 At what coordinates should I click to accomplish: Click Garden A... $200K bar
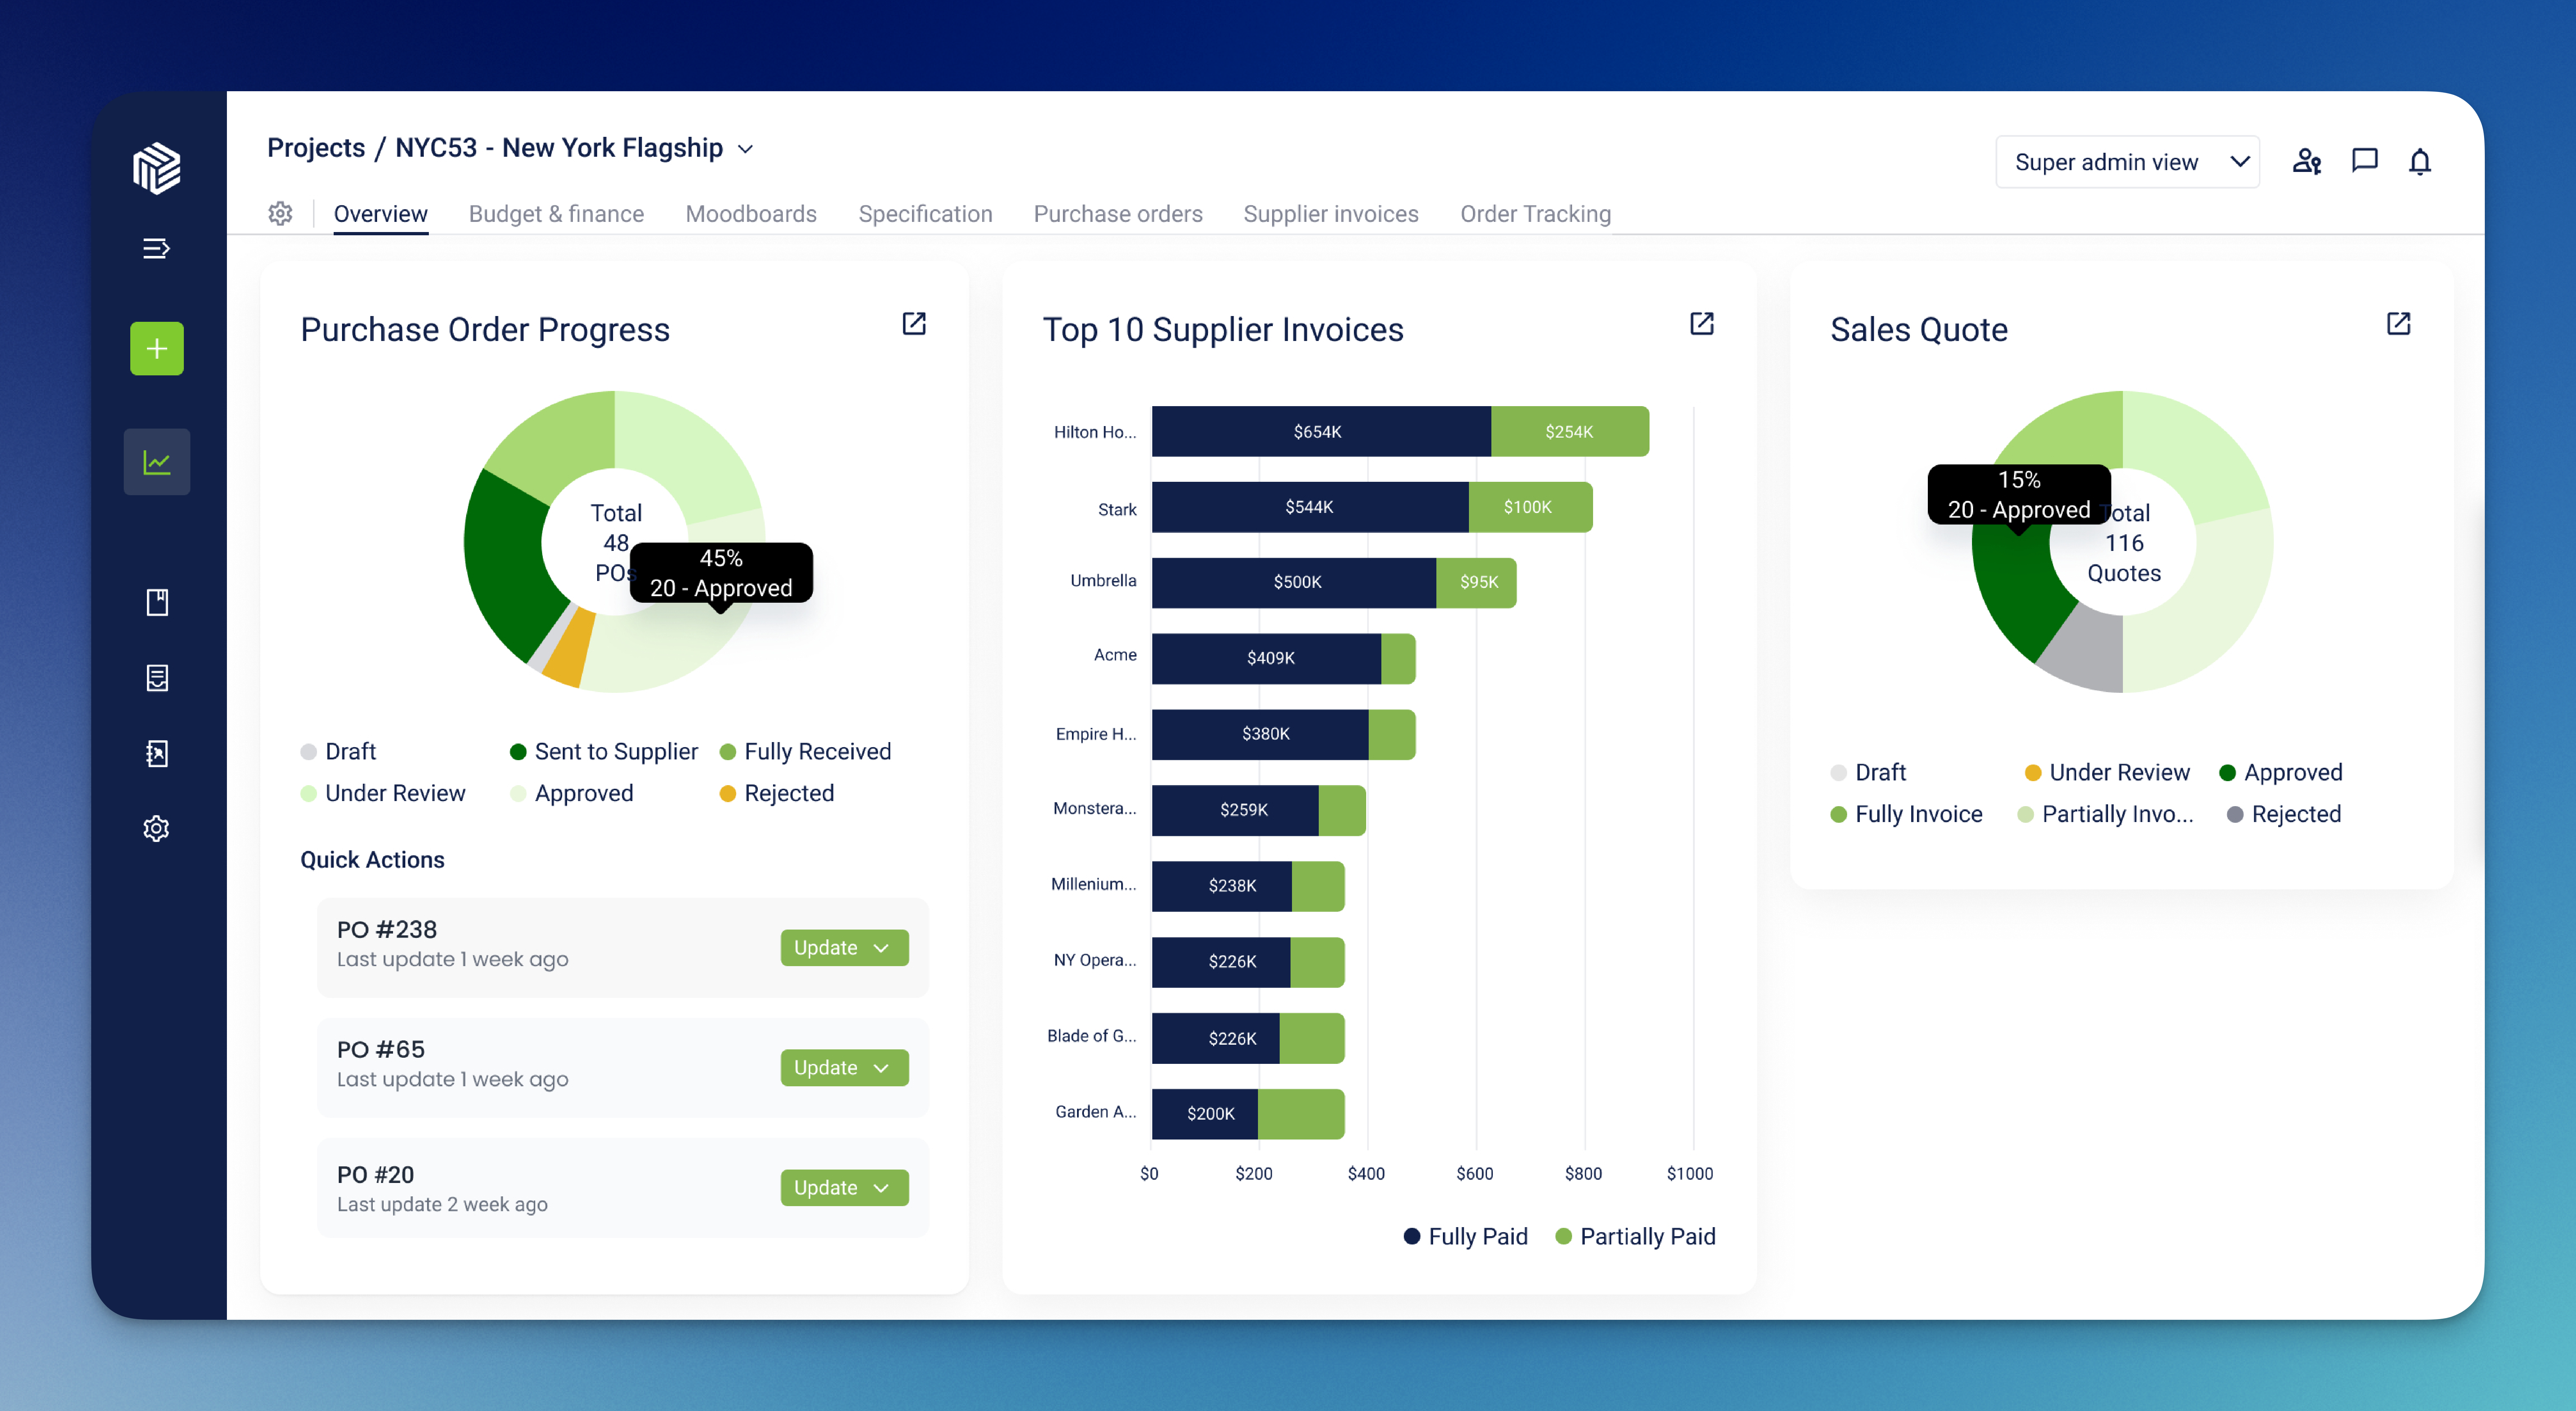pos(1205,1114)
